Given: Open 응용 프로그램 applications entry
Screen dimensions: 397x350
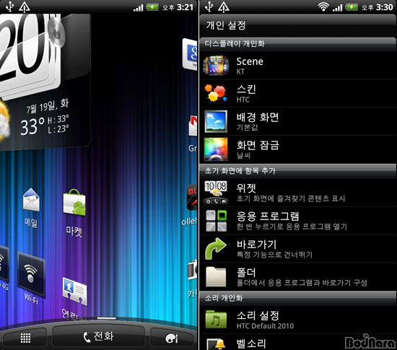Looking at the screenshot, I should tap(298, 221).
